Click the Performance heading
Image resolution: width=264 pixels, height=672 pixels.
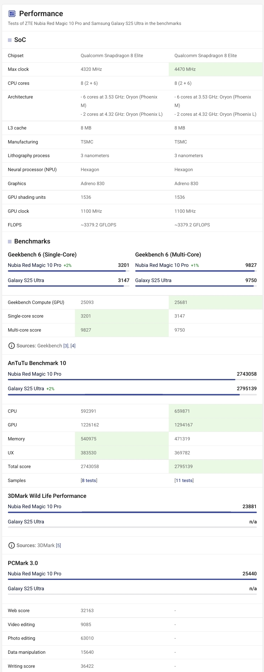[41, 13]
